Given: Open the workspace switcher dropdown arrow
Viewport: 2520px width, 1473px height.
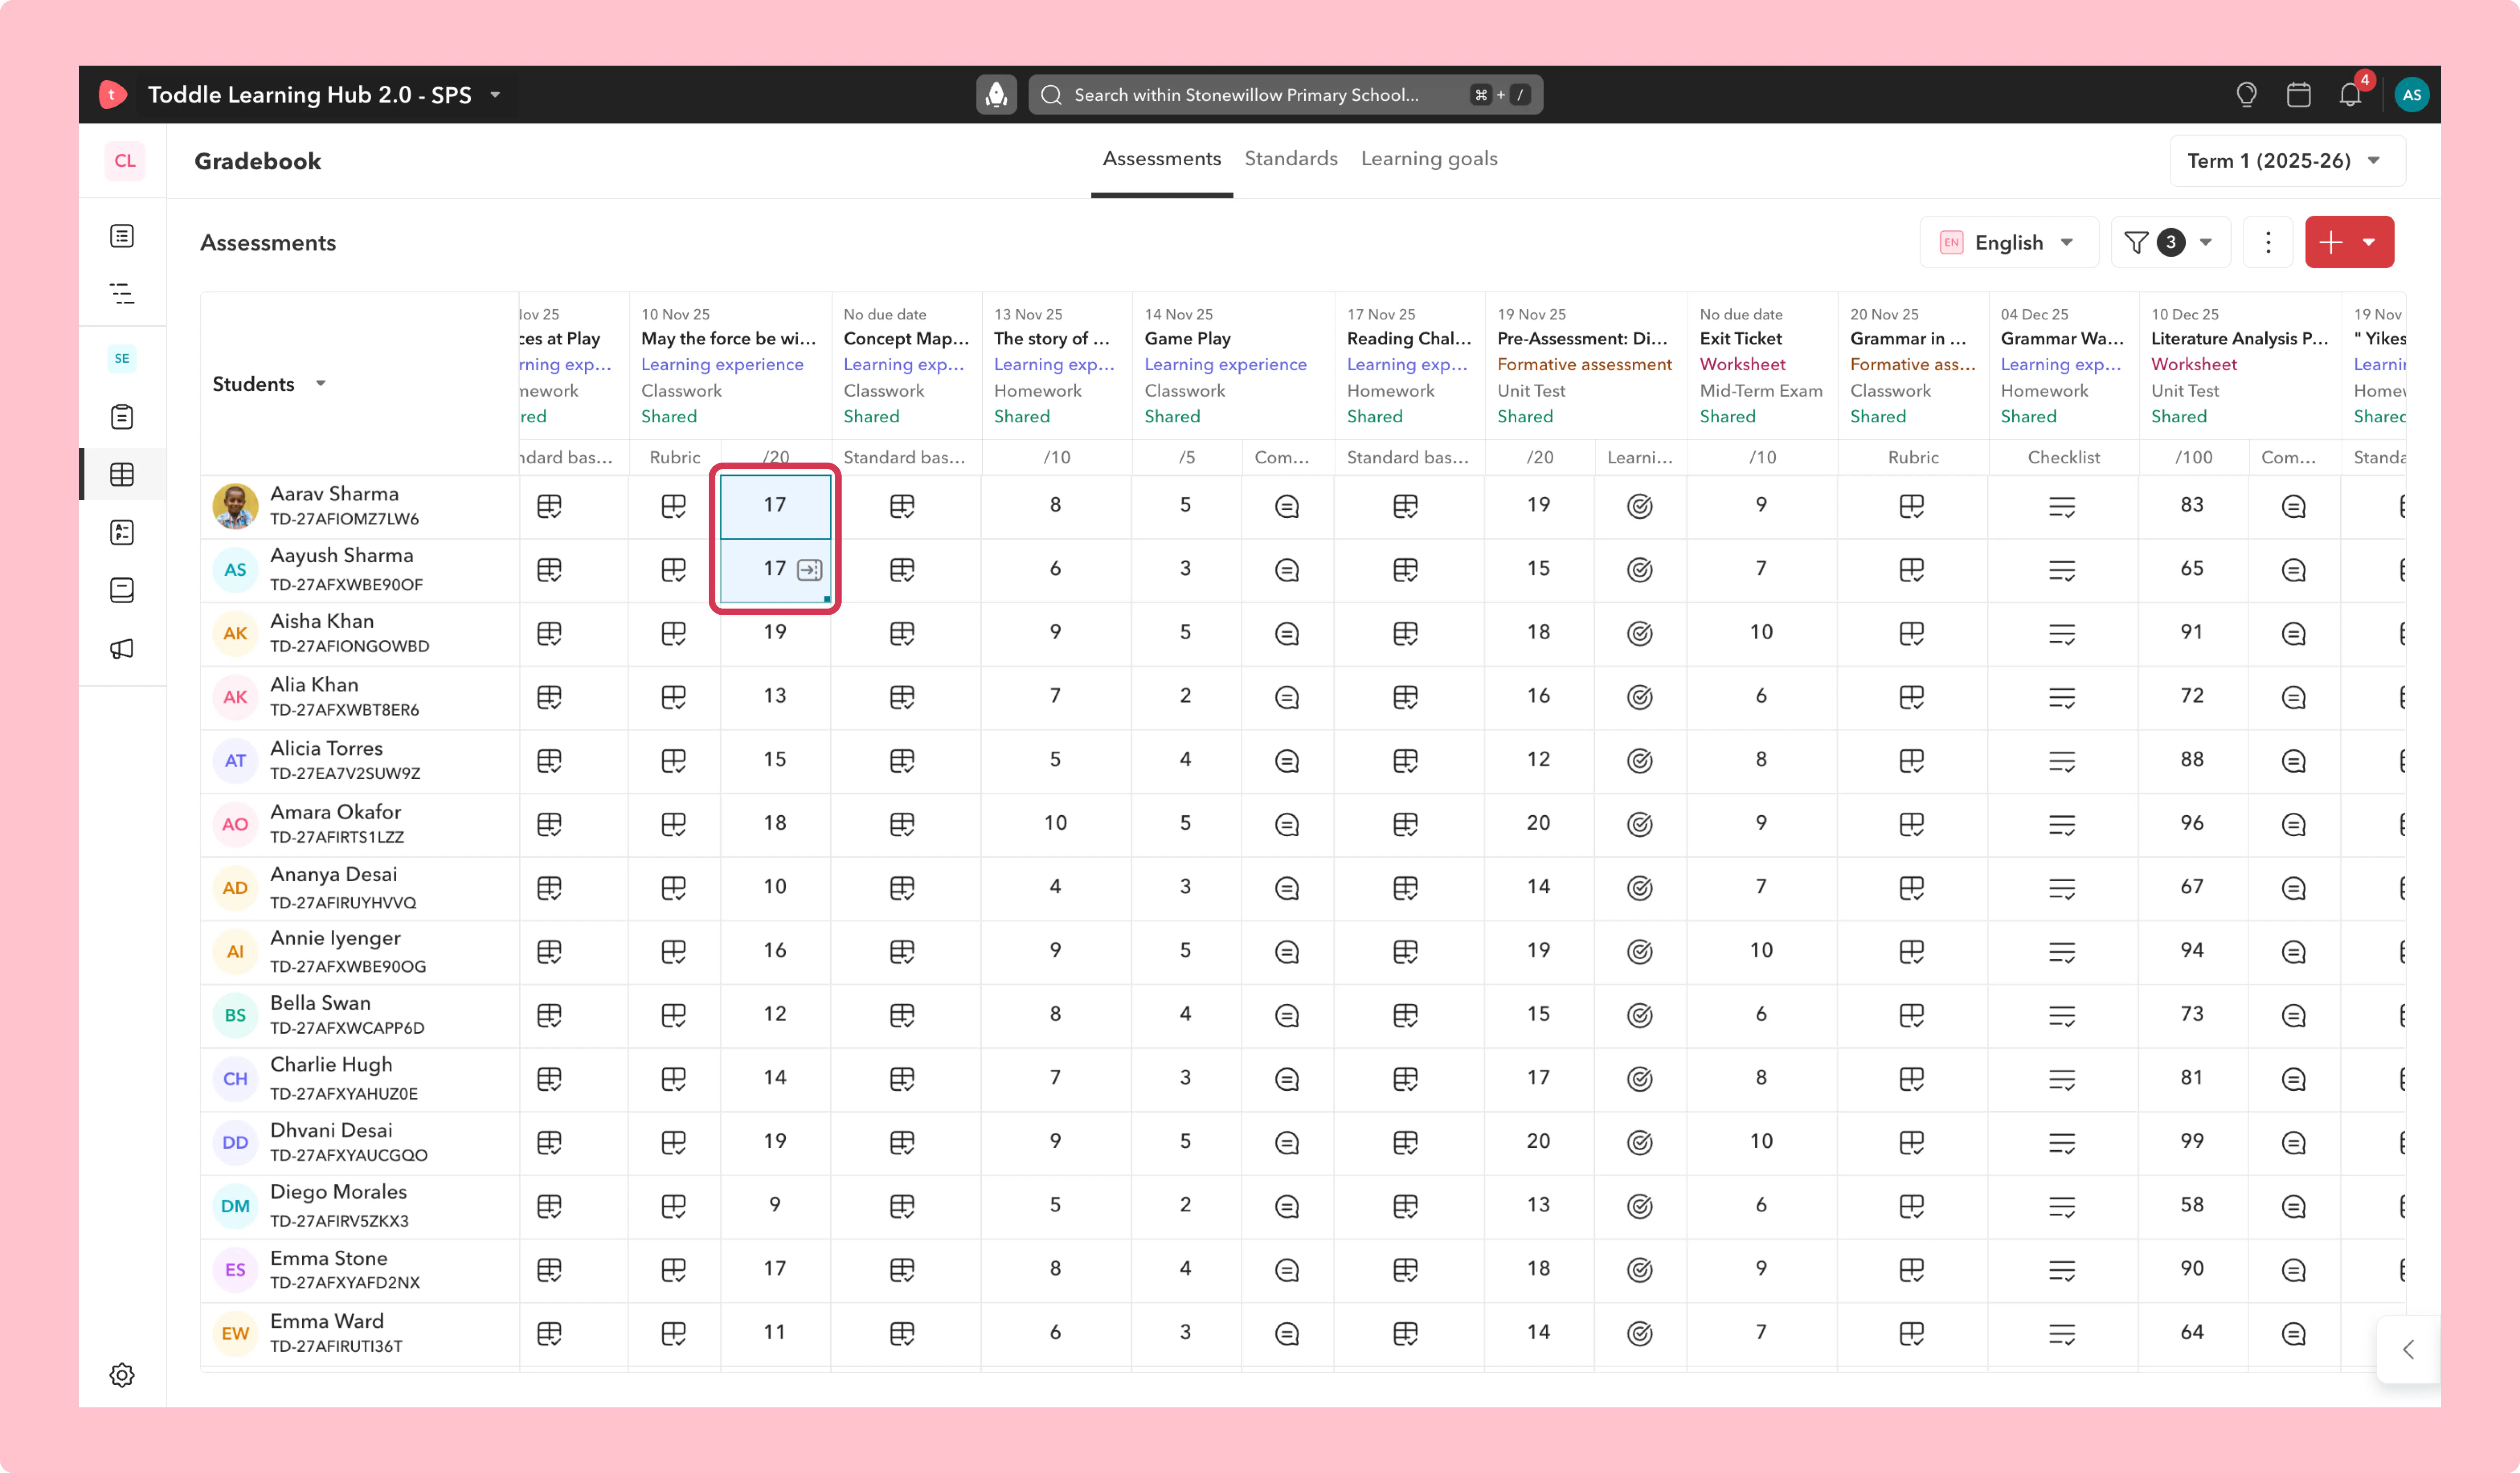Looking at the screenshot, I should coord(495,95).
